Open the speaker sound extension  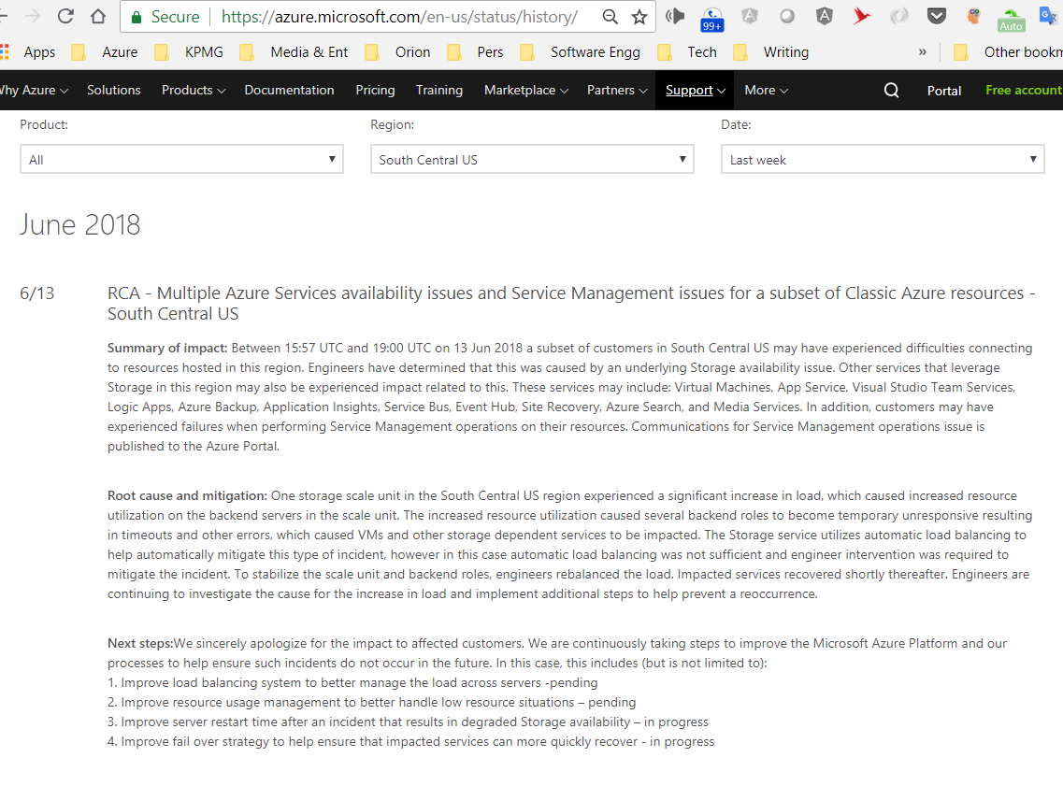tap(675, 16)
